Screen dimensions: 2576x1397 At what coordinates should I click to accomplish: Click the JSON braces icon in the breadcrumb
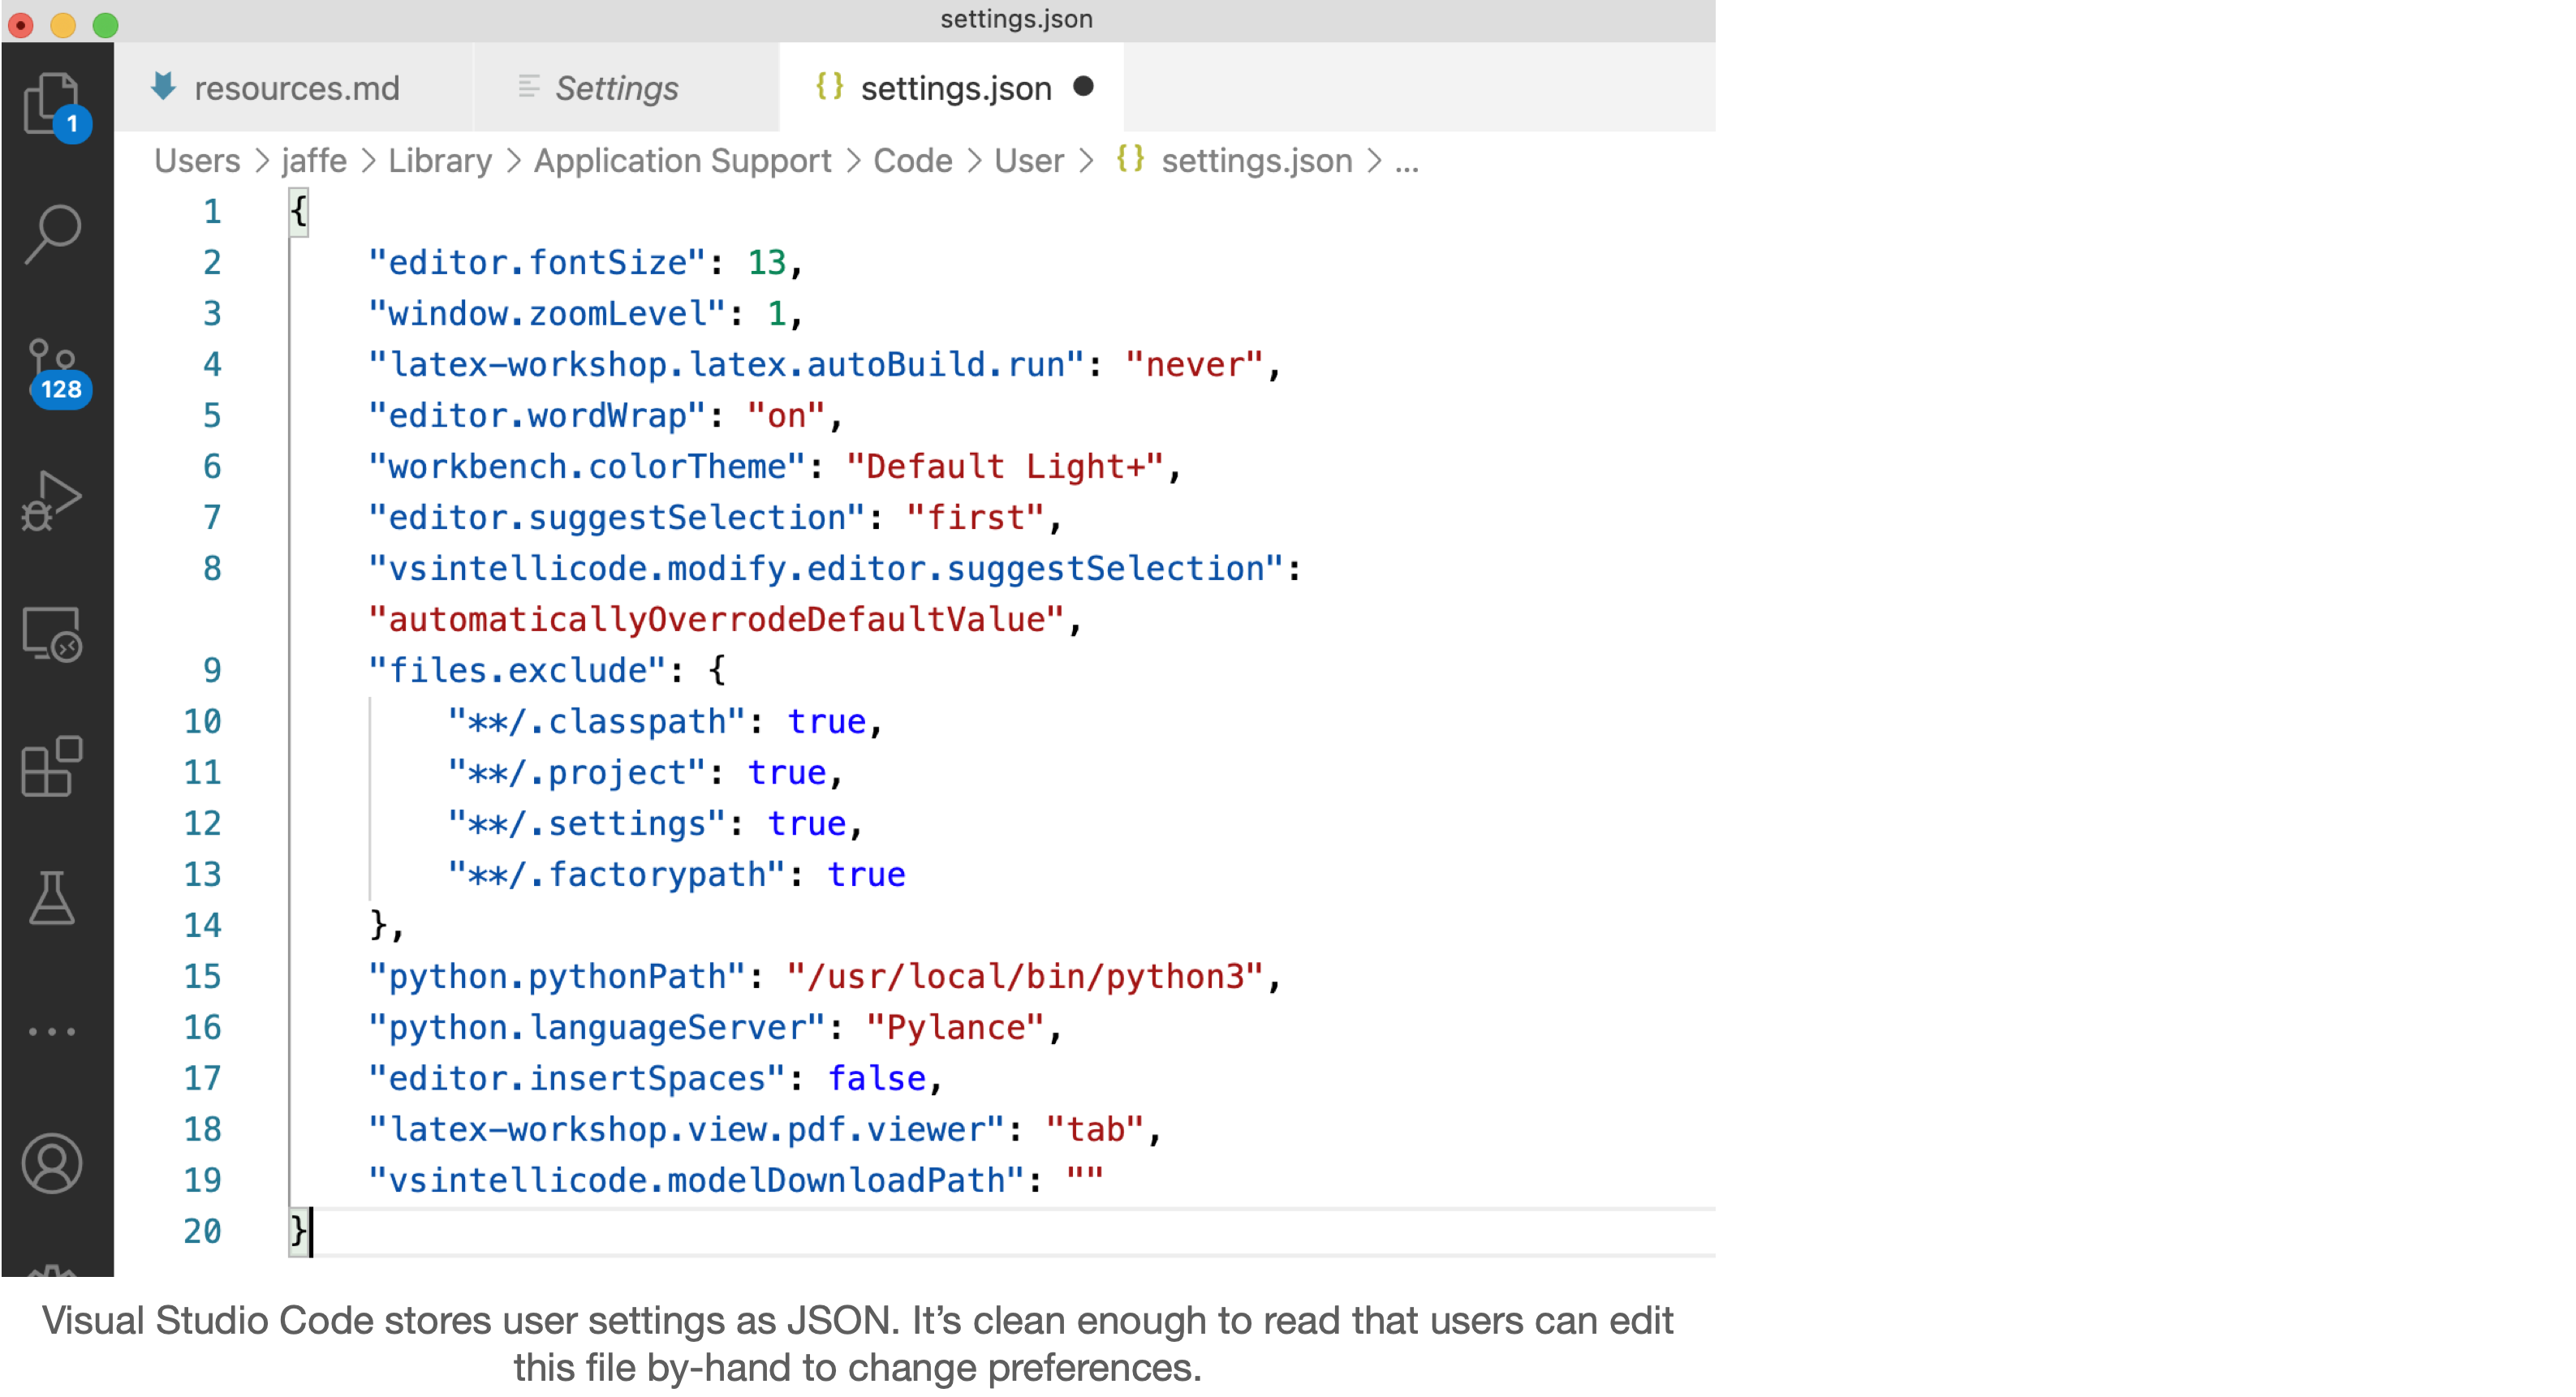click(x=1130, y=160)
